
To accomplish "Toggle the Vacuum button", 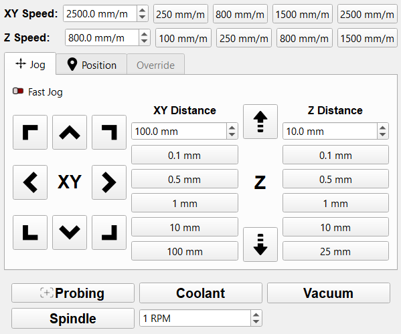I will 329,293.
